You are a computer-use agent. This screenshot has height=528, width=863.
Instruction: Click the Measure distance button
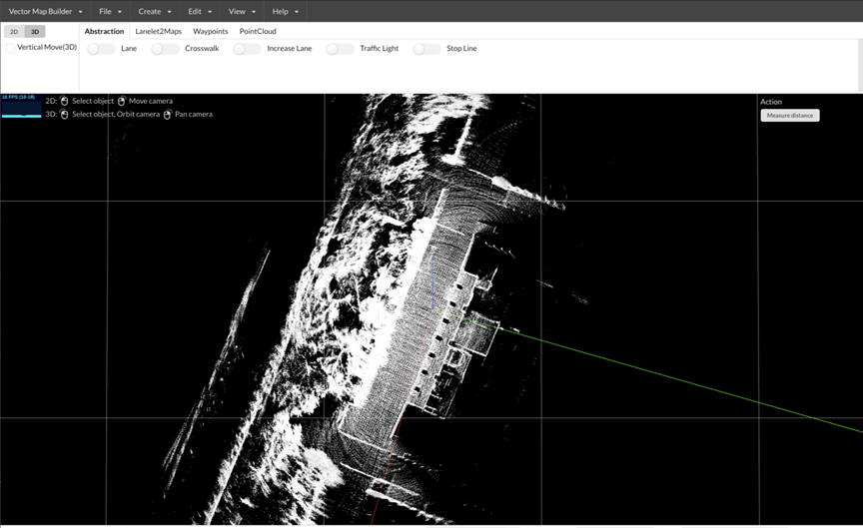(789, 116)
